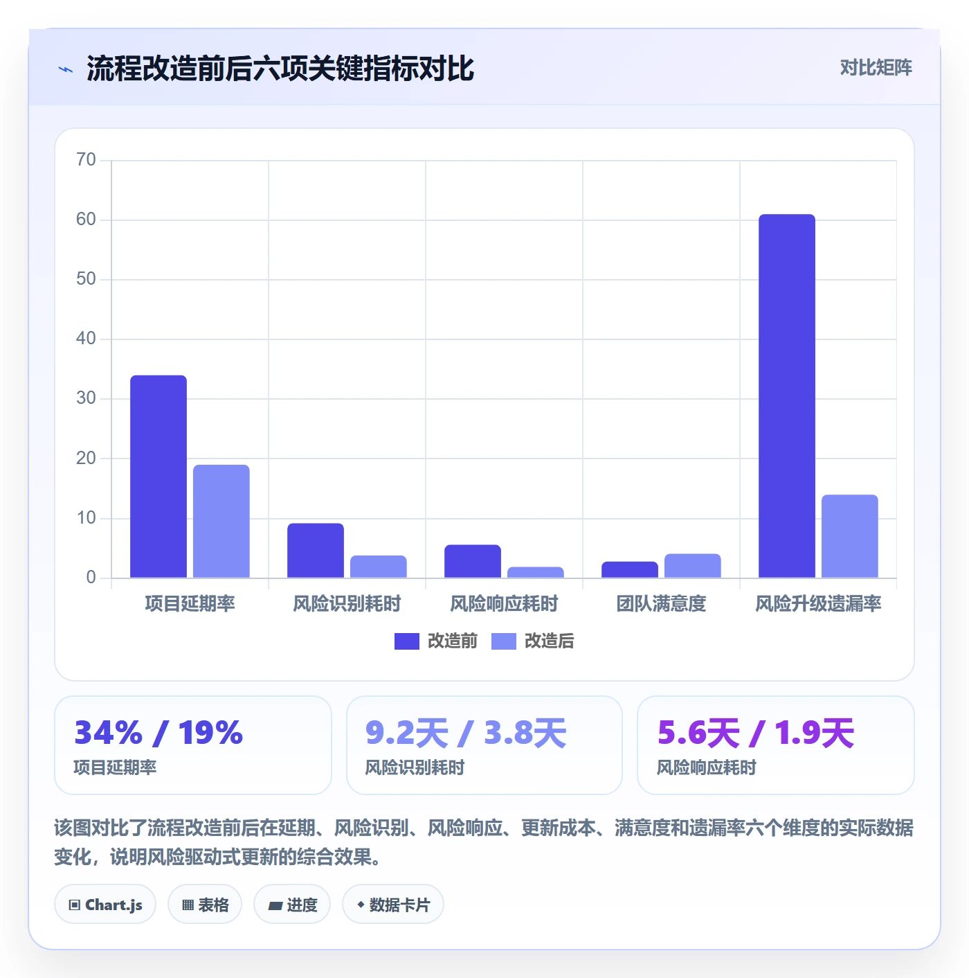
Task: Click the chart title 流程改造前后六项关键指标对比
Action: (x=280, y=69)
